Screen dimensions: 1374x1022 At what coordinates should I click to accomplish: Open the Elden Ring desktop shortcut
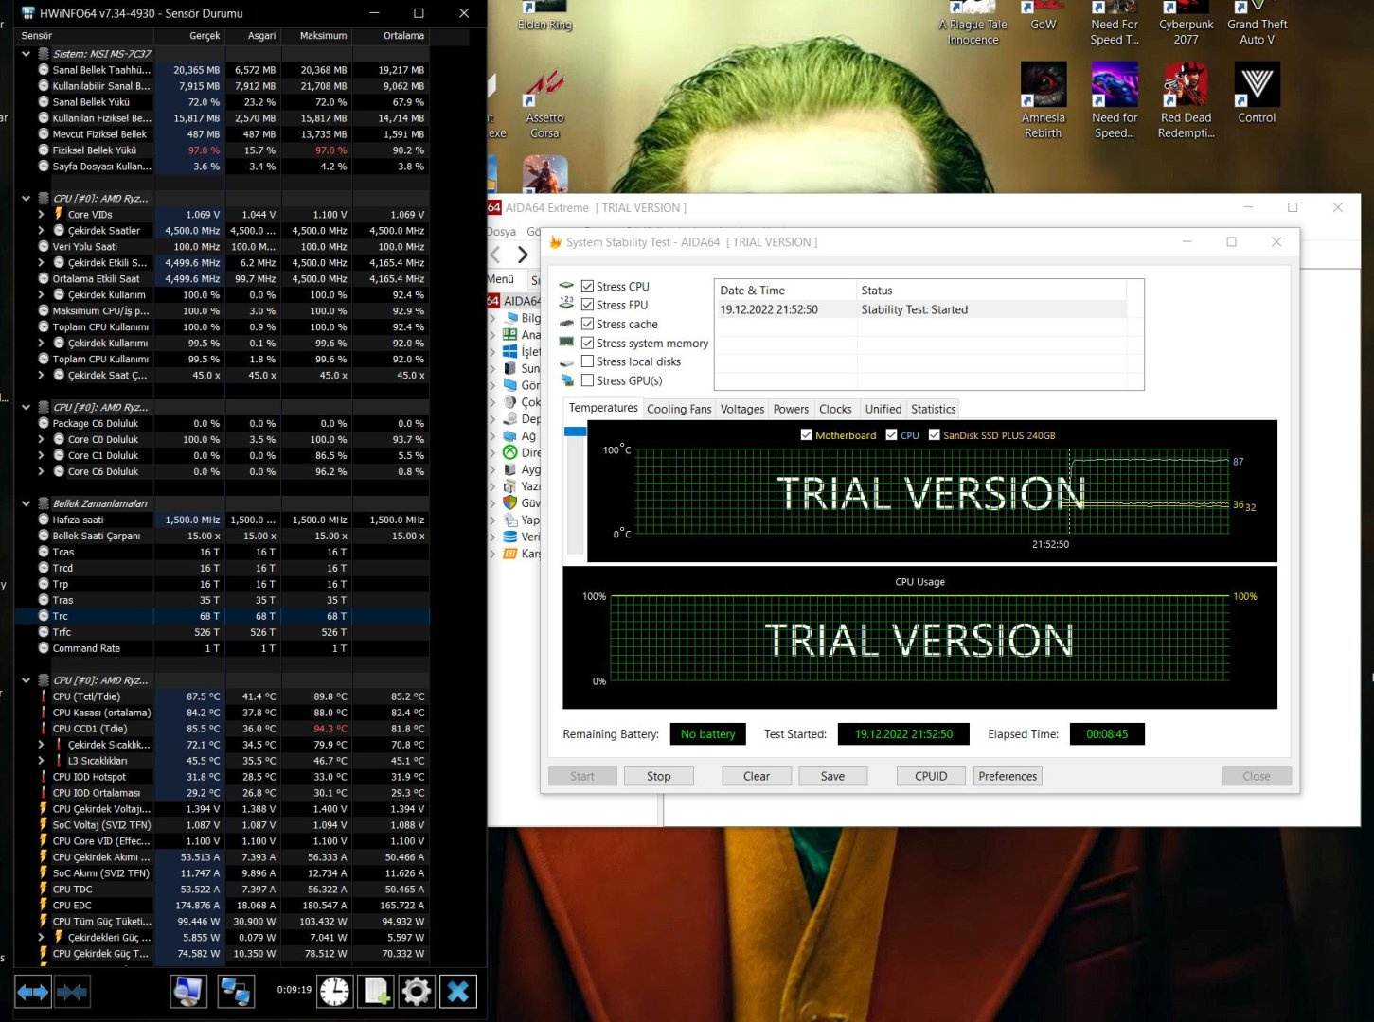pyautogui.click(x=544, y=17)
